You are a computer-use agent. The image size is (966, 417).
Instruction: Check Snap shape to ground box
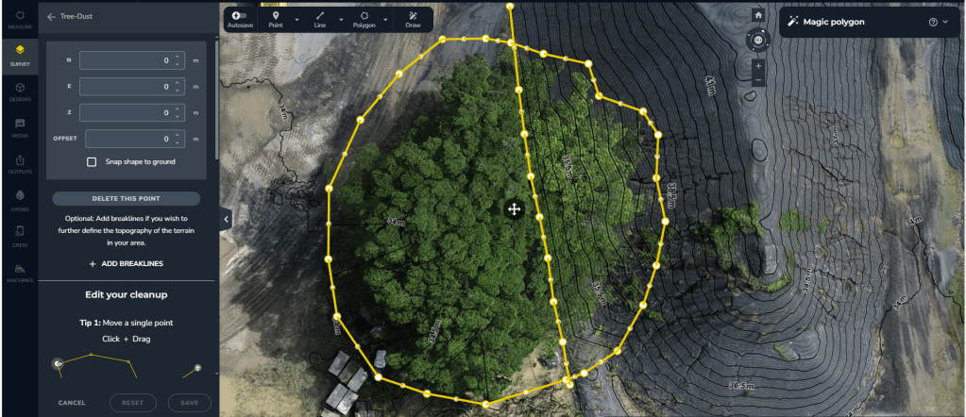[92, 162]
